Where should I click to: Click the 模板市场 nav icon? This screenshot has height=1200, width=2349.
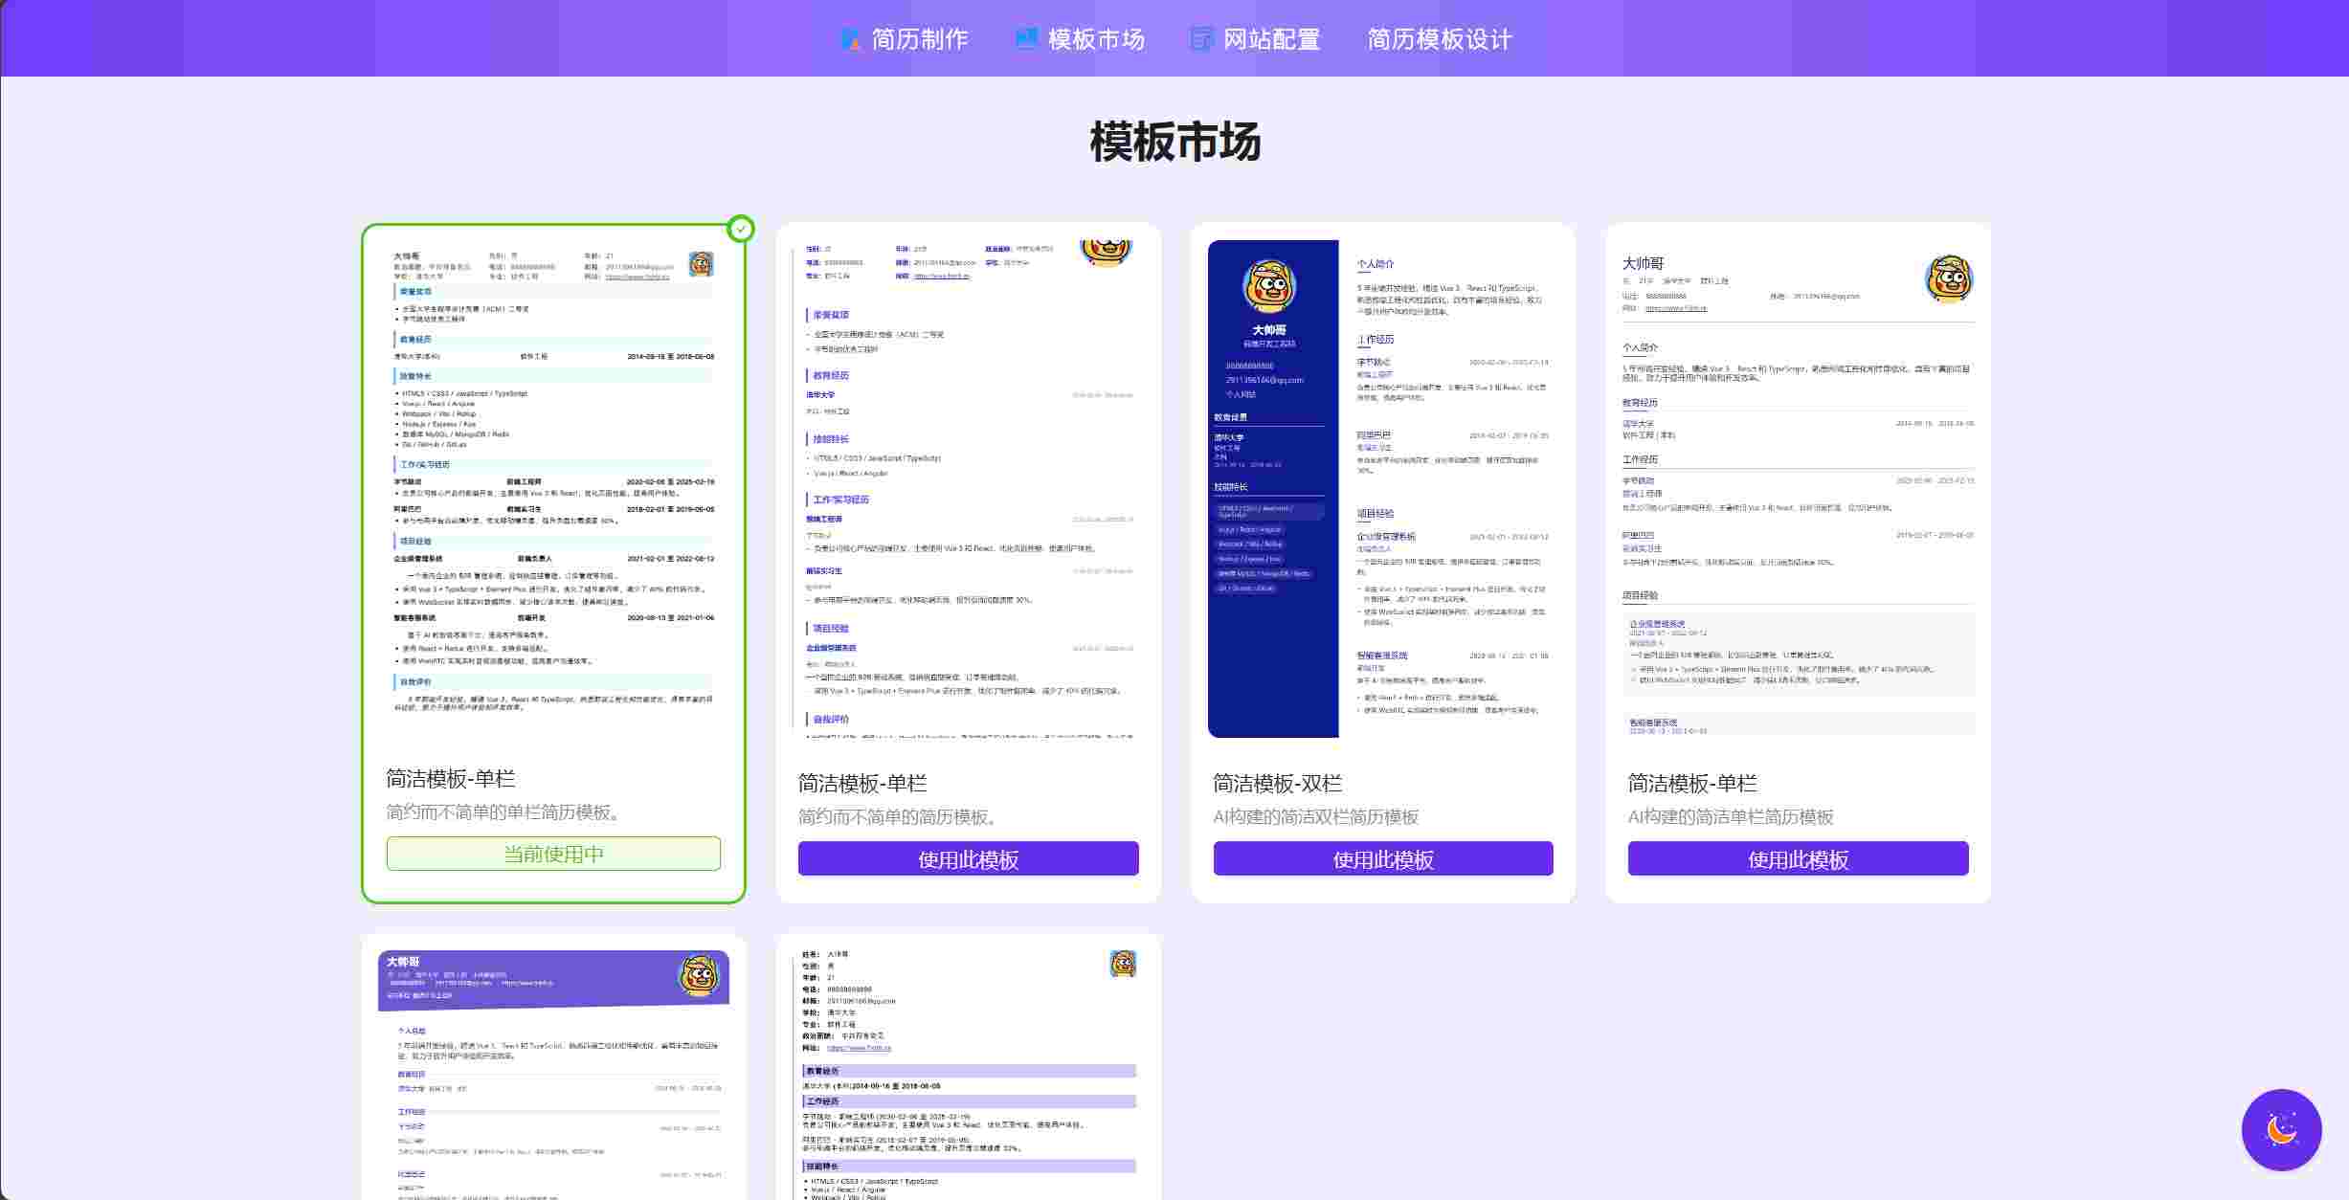click(x=1026, y=39)
